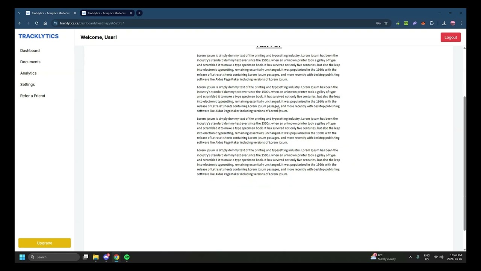Viewport: 481px width, 271px height.
Task: Click the Logout button
Action: pos(451,37)
